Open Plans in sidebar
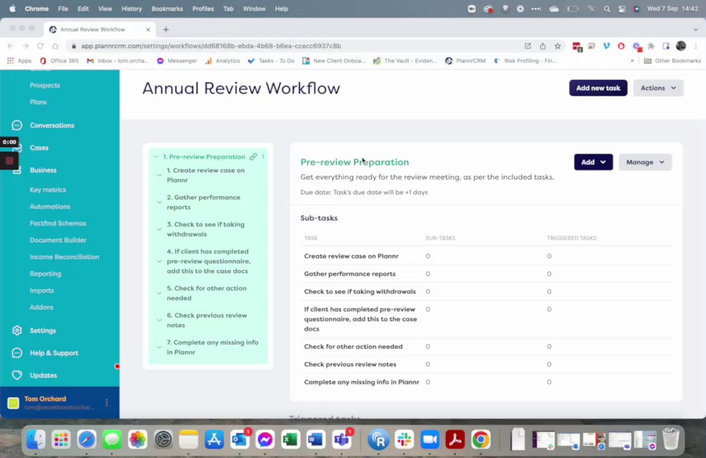Viewport: 706px width, 458px height. tap(38, 102)
